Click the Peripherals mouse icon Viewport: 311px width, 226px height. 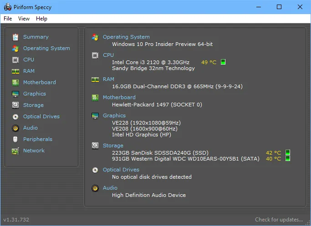pyautogui.click(x=15, y=139)
